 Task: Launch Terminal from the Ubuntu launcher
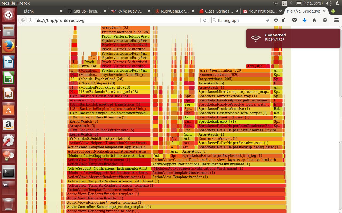8,172
